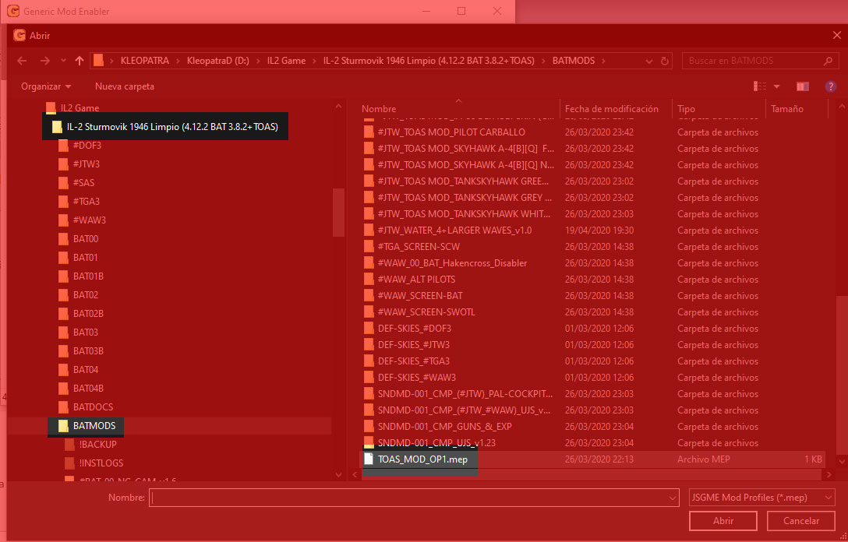Go forward using the right arrow
848x542 pixels.
[x=45, y=61]
